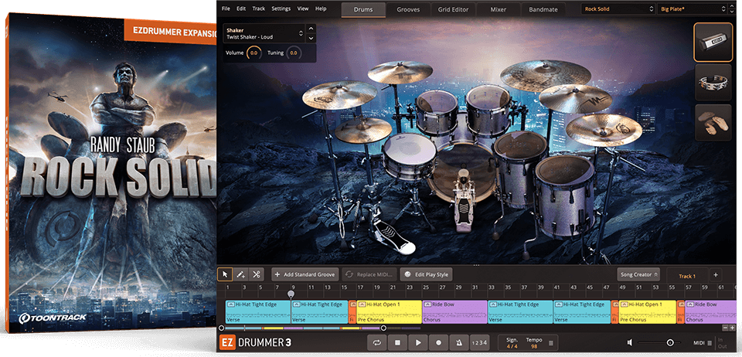The width and height of the screenshot is (742, 357).
Task: Click the snare drum on kit
Action: (x=409, y=156)
